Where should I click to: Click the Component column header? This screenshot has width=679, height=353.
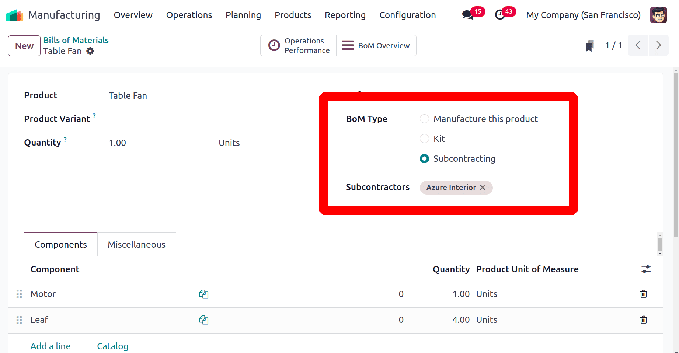[x=55, y=269]
